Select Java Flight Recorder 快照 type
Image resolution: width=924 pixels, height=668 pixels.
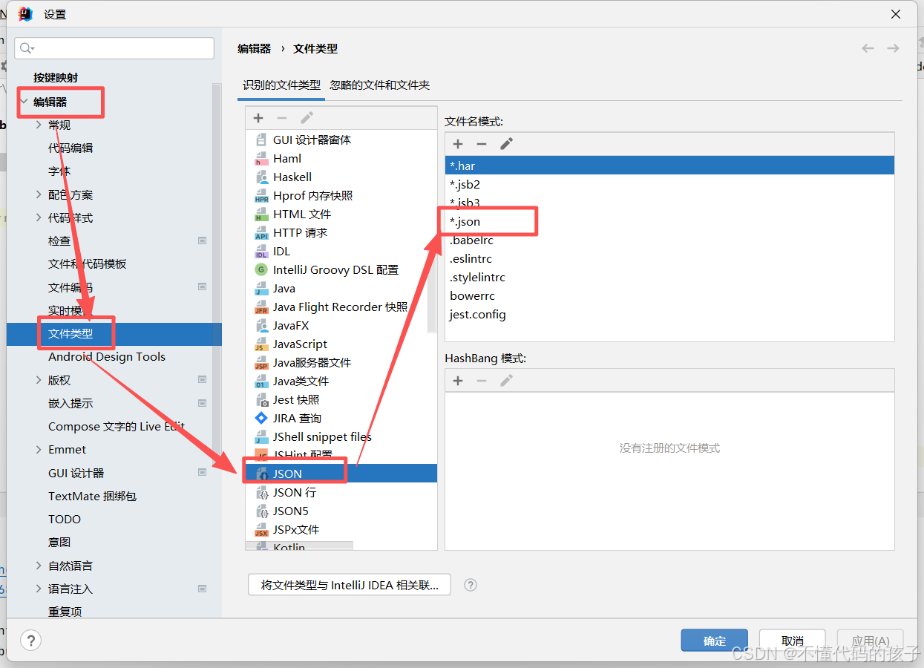coord(341,307)
